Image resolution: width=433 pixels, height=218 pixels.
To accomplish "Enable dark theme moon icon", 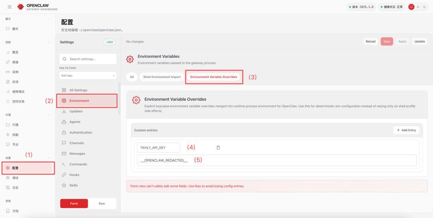I will point(424,7).
